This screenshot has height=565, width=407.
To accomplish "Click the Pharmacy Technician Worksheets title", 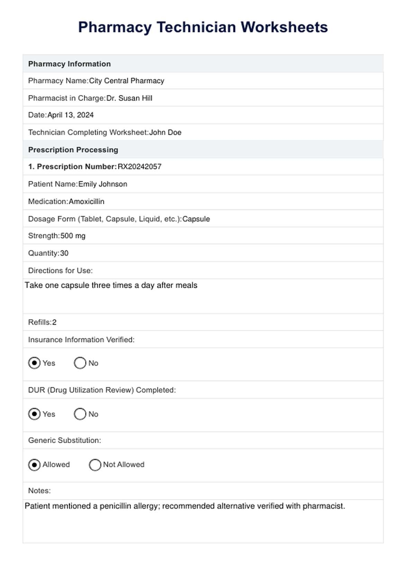I will coord(203,27).
